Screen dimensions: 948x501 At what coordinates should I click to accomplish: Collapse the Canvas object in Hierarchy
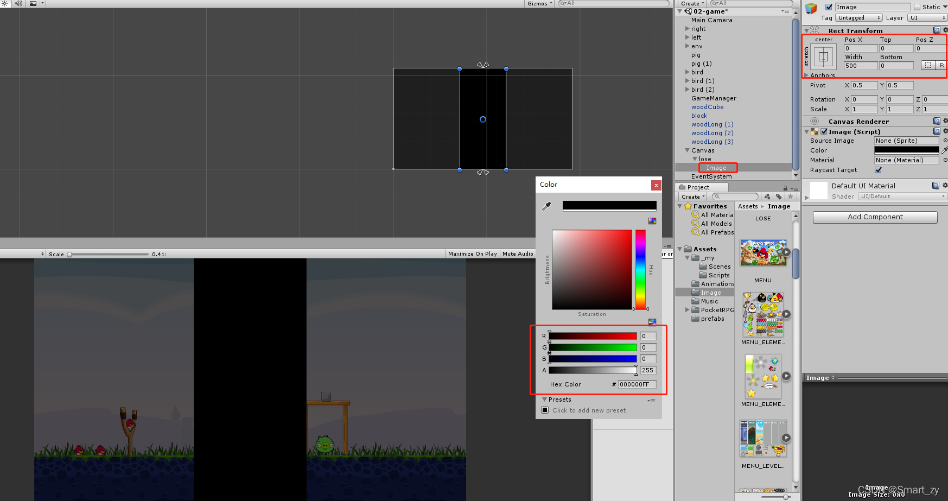688,150
